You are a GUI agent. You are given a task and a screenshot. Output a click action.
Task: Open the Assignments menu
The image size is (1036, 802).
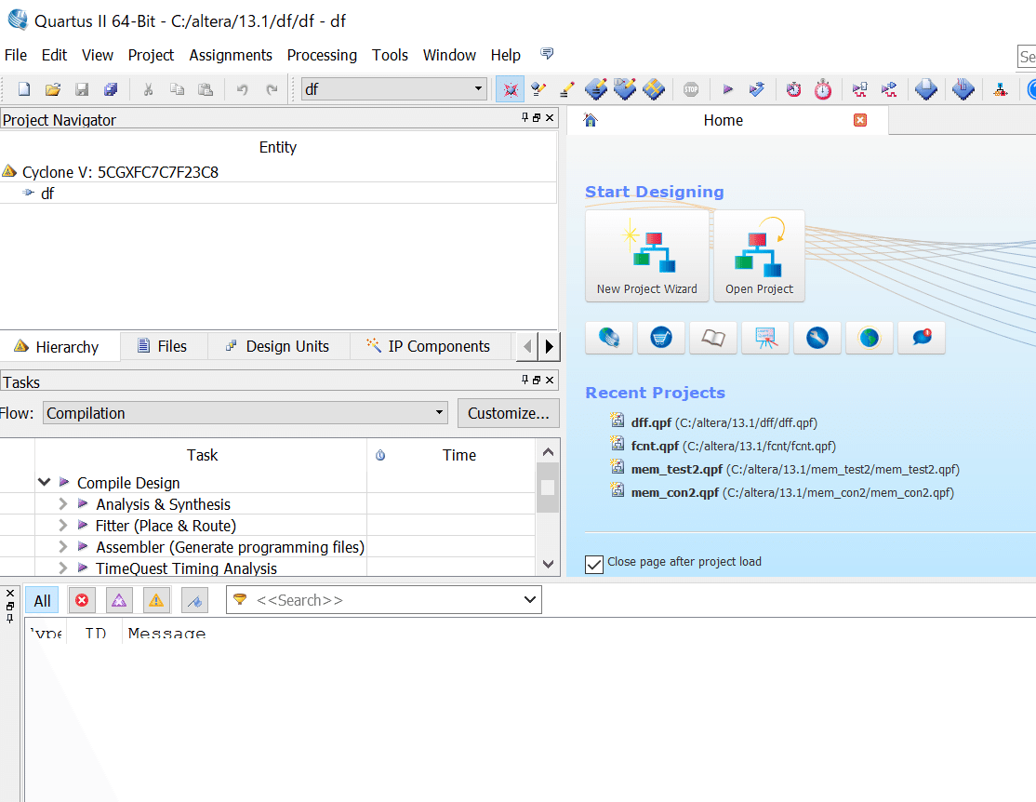[x=231, y=55]
